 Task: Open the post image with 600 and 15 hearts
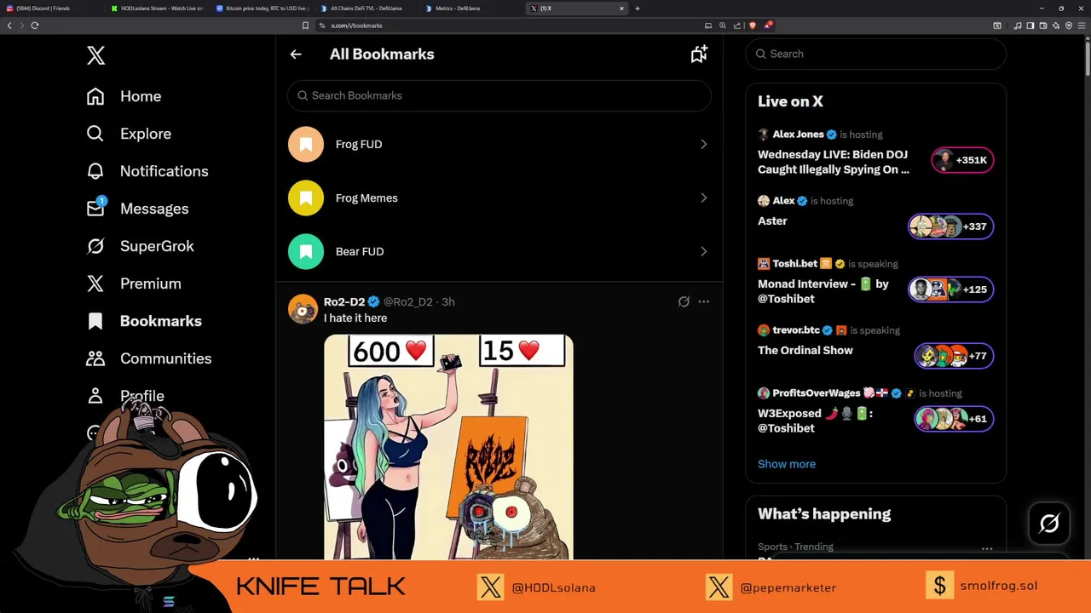click(448, 446)
